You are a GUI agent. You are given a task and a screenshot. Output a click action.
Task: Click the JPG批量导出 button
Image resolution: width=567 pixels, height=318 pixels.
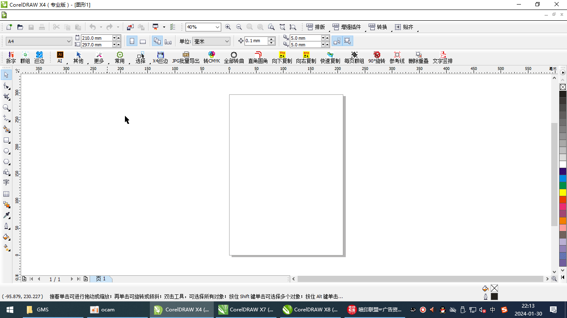tap(186, 58)
